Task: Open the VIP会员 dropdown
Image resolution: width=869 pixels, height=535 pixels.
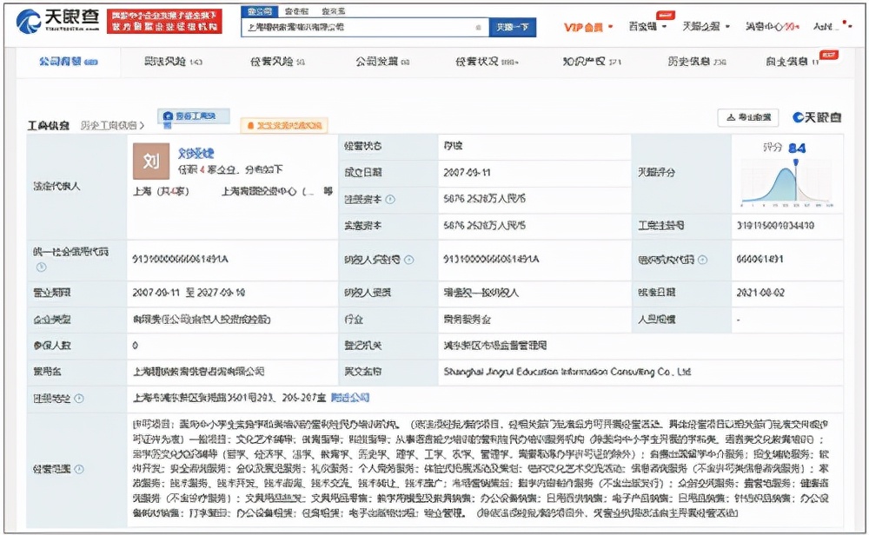Action: tap(588, 27)
